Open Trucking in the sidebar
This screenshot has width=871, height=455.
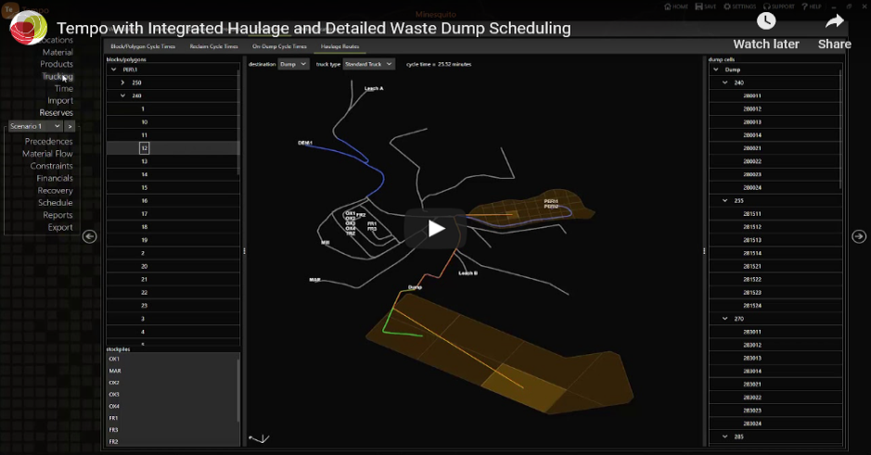pyautogui.click(x=58, y=77)
